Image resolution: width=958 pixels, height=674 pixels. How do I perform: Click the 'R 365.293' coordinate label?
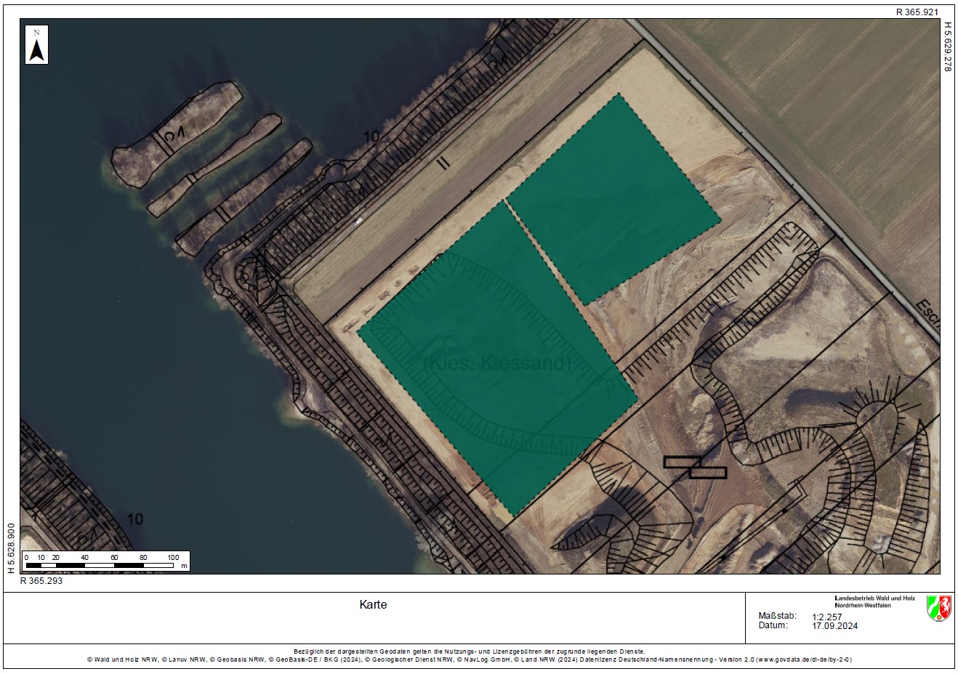tap(41, 580)
